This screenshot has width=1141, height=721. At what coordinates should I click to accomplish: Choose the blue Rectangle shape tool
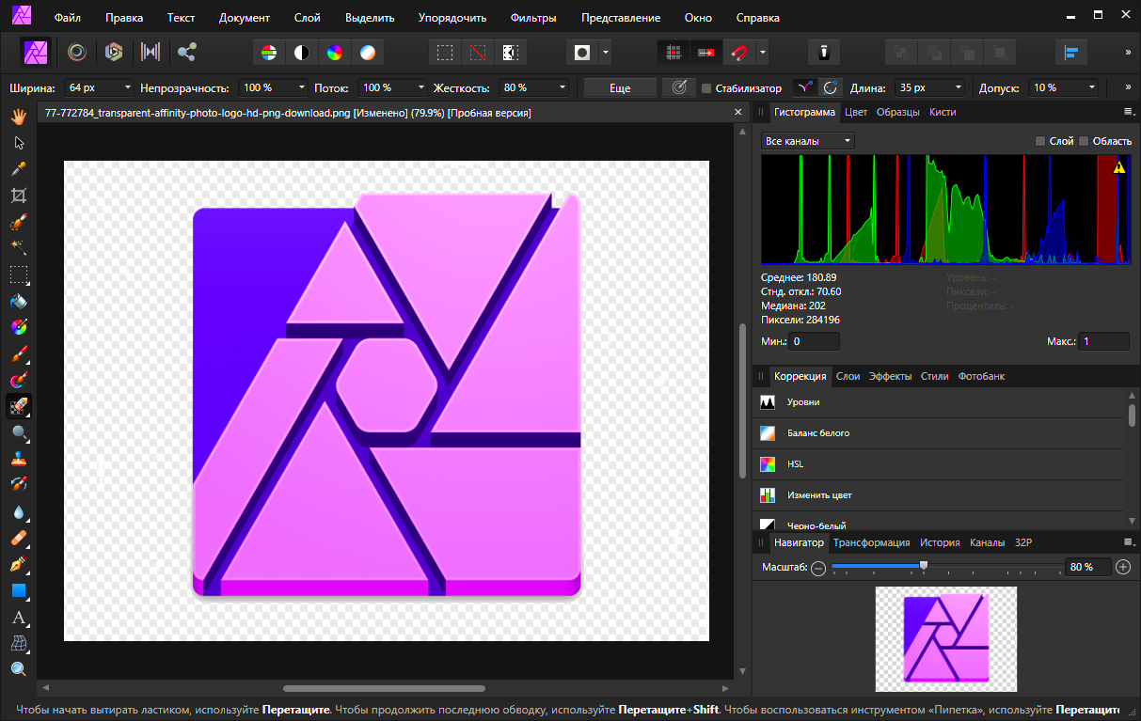coord(18,591)
